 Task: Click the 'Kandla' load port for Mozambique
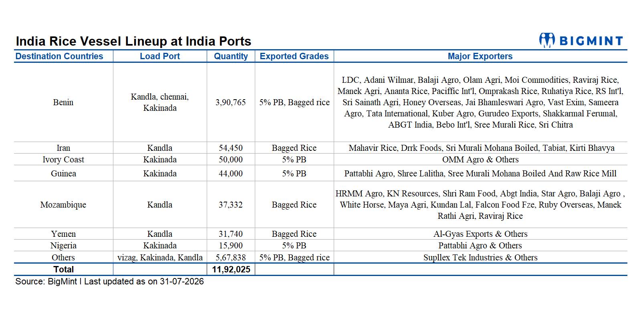(x=160, y=205)
